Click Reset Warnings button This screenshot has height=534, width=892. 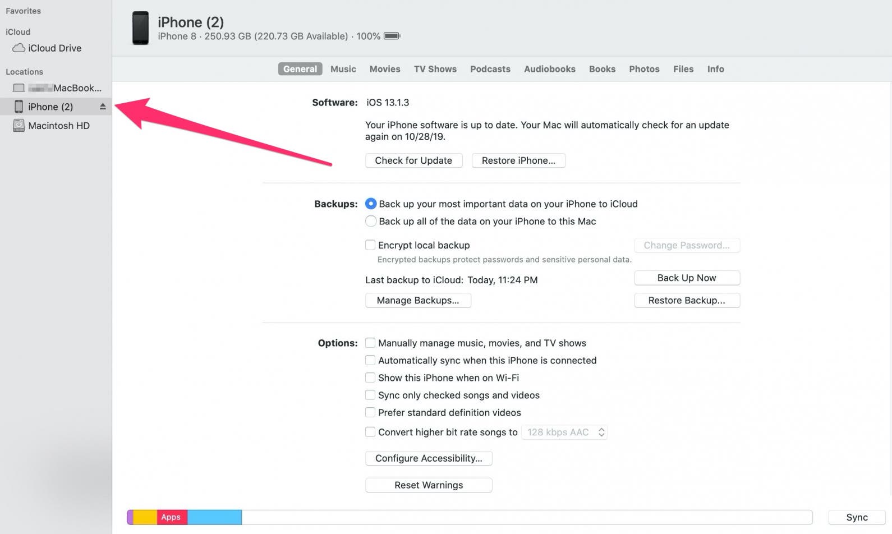pyautogui.click(x=429, y=485)
